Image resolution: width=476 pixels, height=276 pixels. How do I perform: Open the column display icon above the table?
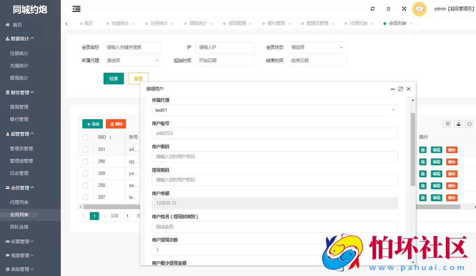click(447, 124)
